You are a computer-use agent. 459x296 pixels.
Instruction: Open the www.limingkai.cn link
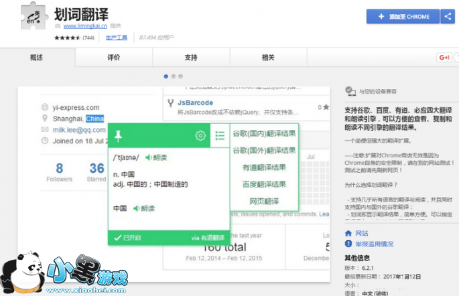click(88, 26)
